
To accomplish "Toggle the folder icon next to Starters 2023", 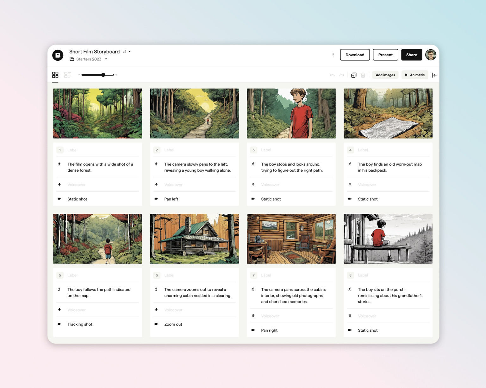I will pos(72,59).
